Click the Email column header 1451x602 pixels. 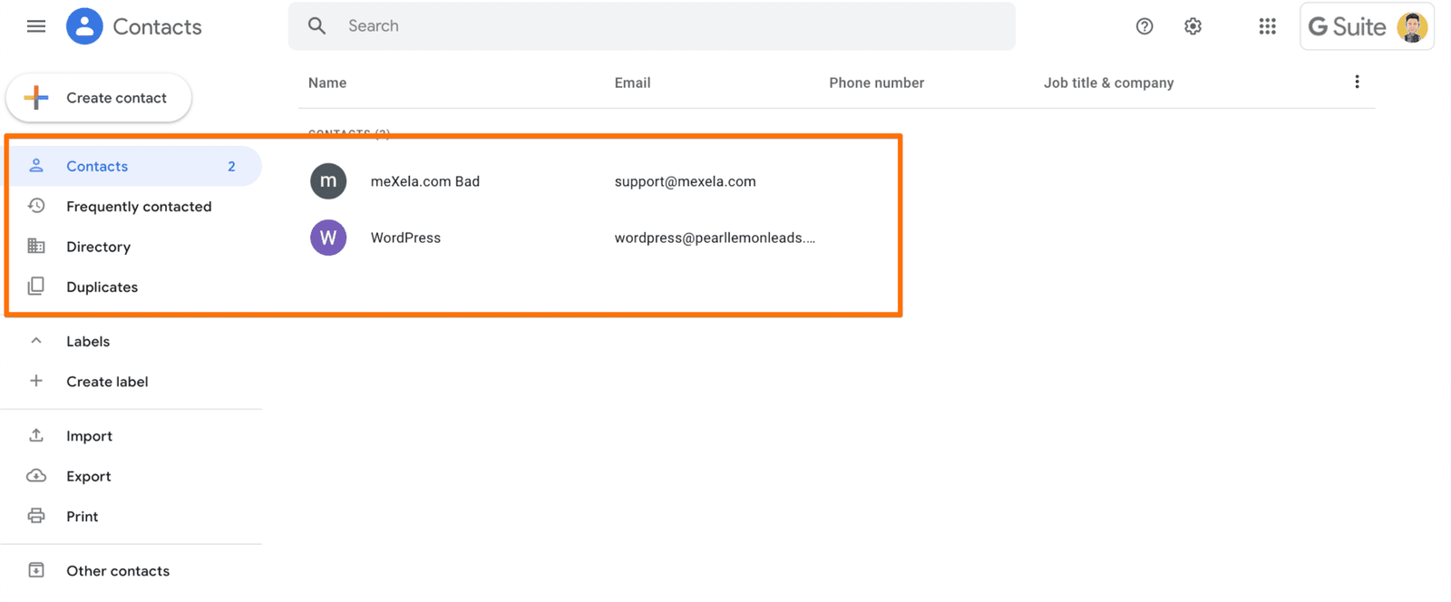(x=632, y=83)
